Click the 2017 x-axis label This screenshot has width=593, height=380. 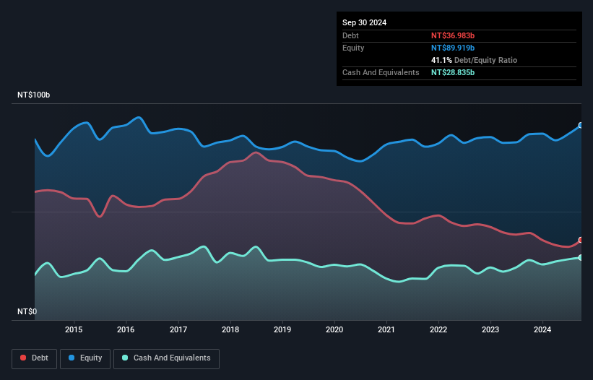point(178,329)
